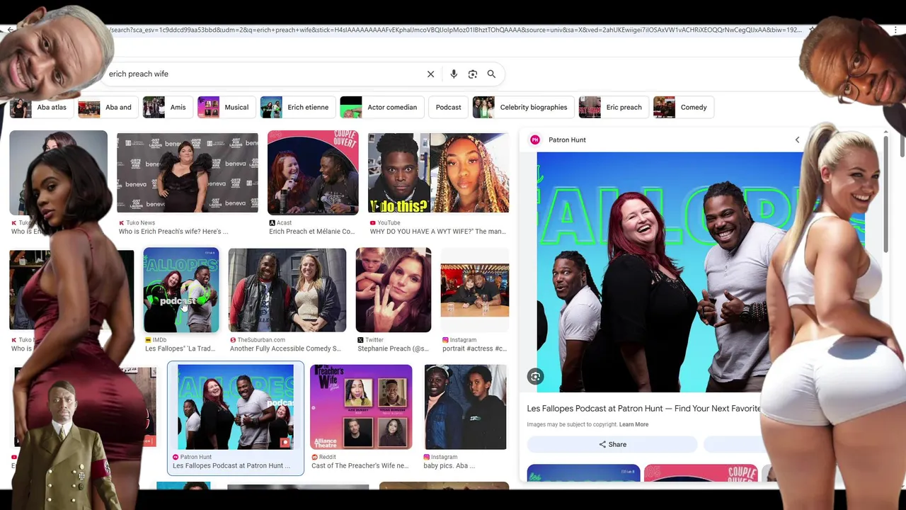
Task: Open Instagram portrait actress thumbnail
Action: 475,290
